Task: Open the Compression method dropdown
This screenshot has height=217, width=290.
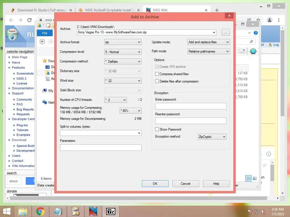Action: click(x=123, y=61)
